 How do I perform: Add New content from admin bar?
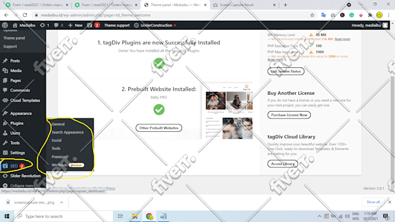76,25
